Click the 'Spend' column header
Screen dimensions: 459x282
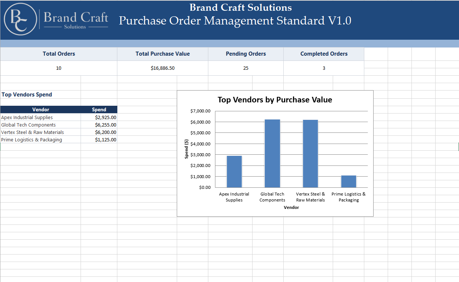click(99, 109)
